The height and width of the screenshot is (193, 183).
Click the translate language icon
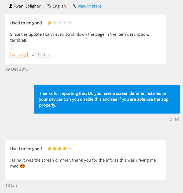point(49,6)
